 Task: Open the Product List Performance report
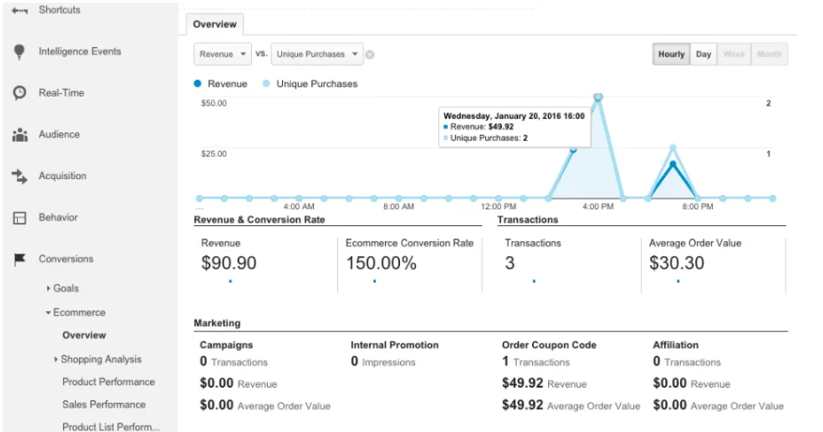(111, 427)
